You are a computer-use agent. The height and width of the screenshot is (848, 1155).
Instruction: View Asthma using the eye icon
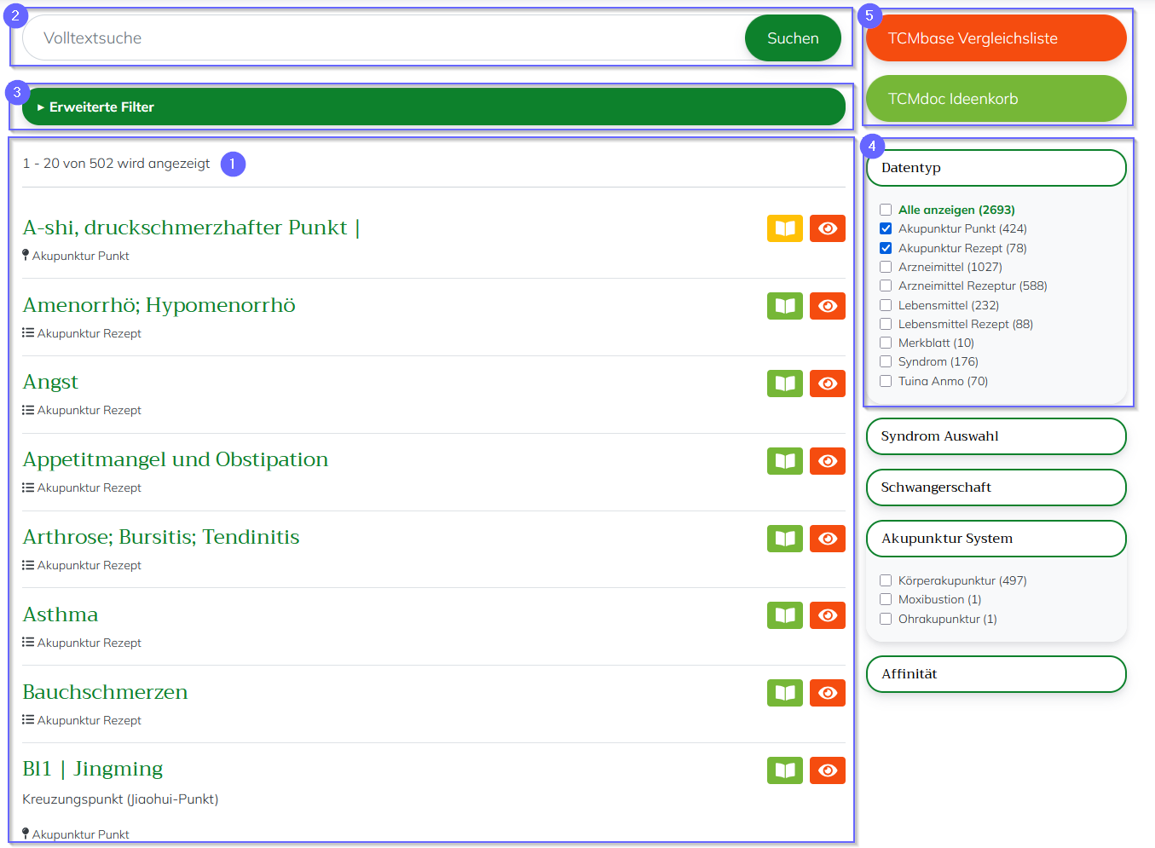click(827, 615)
